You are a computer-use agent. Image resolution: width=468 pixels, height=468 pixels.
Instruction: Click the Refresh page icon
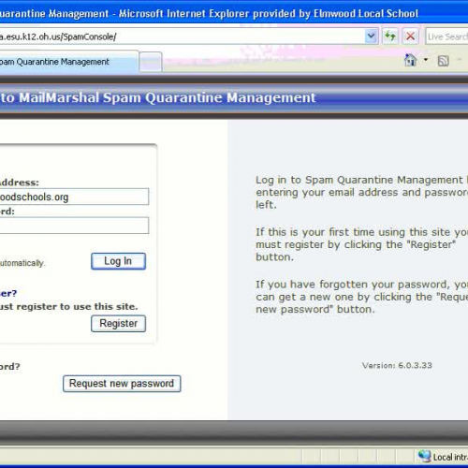click(390, 37)
